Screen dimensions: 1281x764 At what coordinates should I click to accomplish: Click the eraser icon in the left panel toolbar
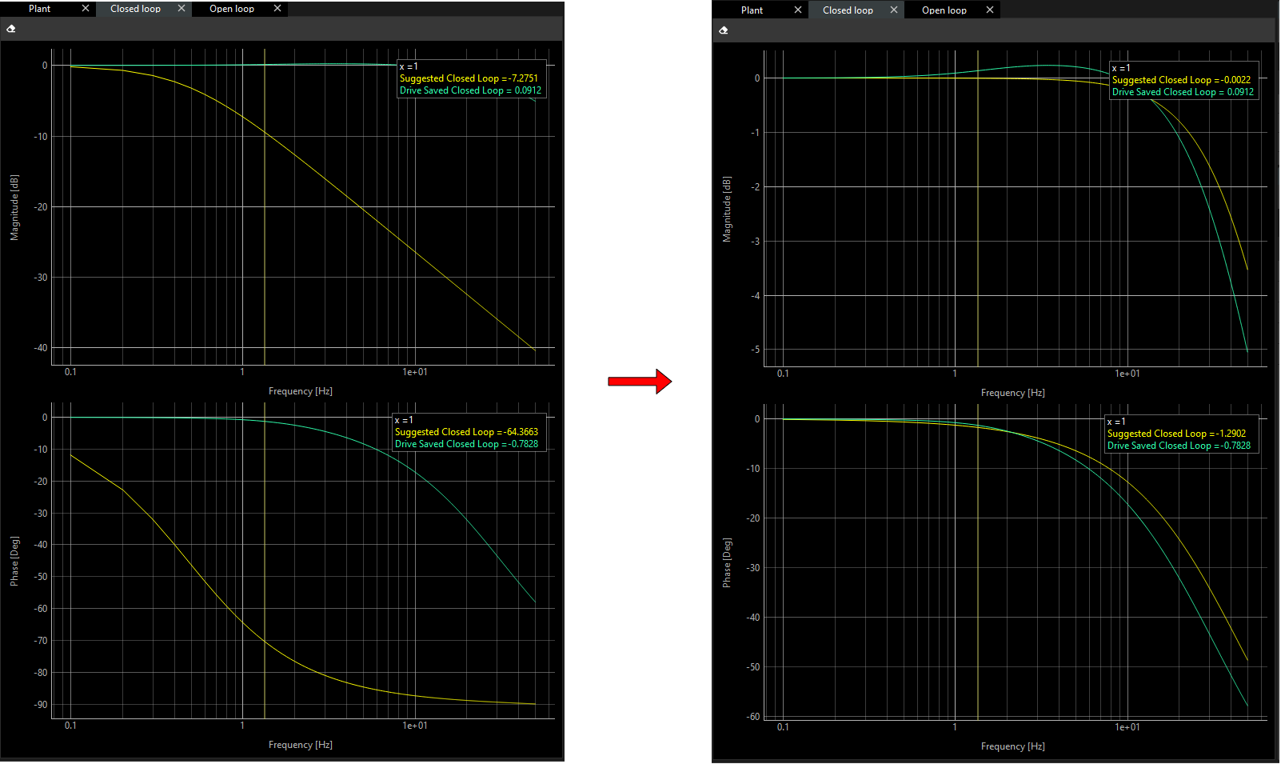click(x=11, y=29)
